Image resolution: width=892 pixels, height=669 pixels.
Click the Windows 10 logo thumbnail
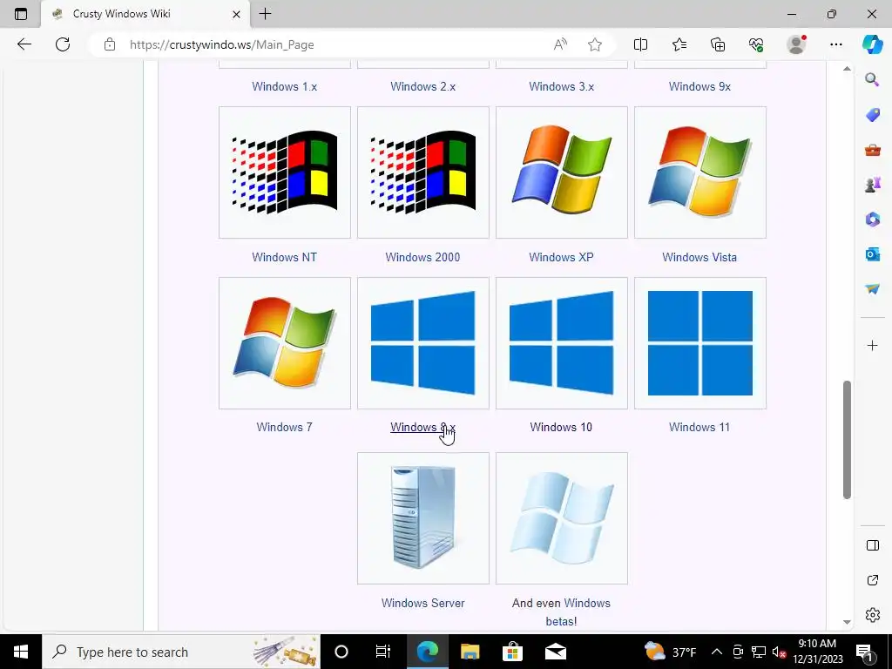click(x=562, y=343)
